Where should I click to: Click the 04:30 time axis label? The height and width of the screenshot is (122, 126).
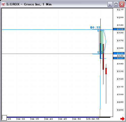click(21, 119)
